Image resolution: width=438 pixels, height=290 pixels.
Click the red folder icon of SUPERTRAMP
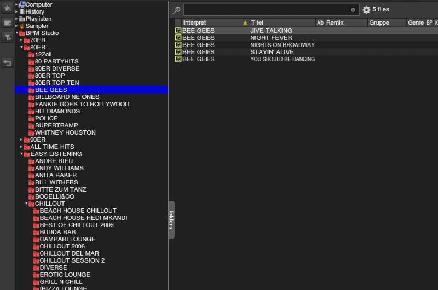click(31, 126)
